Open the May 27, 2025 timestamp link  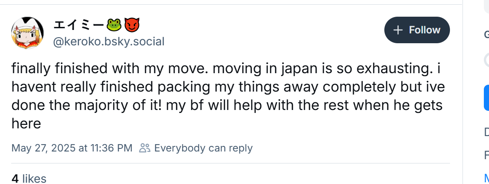[x=72, y=148]
